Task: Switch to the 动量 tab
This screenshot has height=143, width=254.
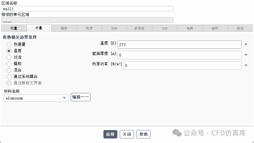Action: point(14,28)
